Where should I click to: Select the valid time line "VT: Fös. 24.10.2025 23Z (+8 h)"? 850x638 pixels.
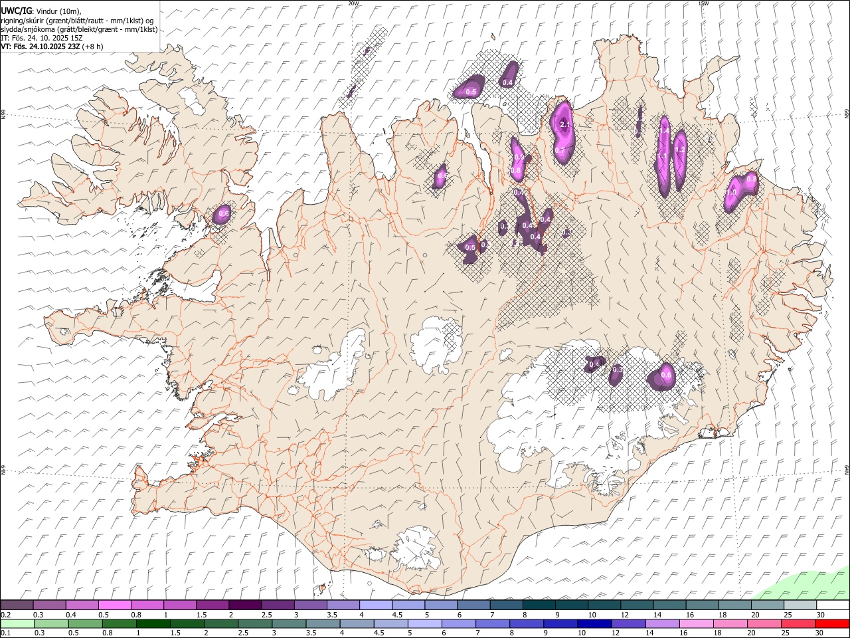[52, 47]
